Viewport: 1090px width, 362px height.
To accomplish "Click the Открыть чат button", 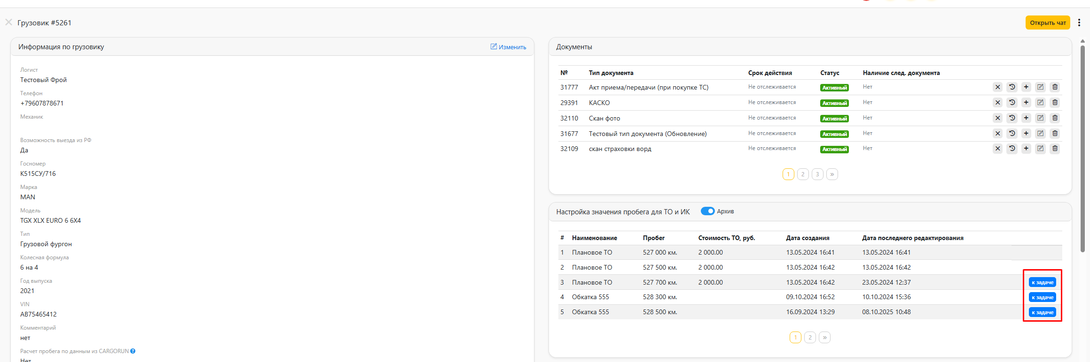I will [1048, 23].
